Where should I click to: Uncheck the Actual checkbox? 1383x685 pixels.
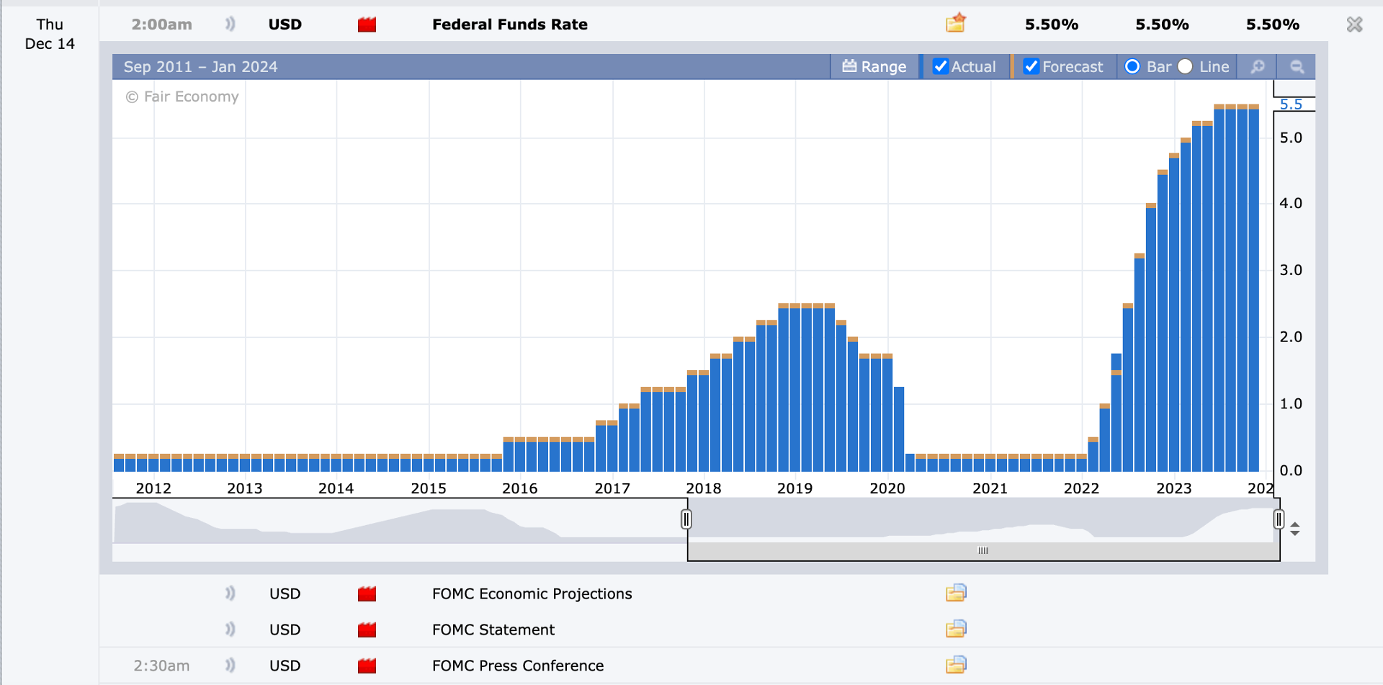941,66
